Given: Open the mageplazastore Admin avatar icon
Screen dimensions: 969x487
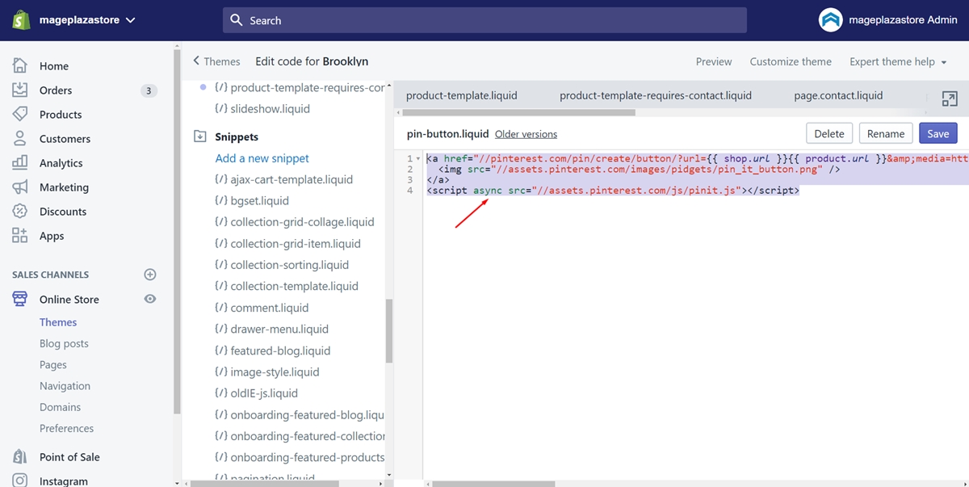Looking at the screenshot, I should tap(830, 20).
